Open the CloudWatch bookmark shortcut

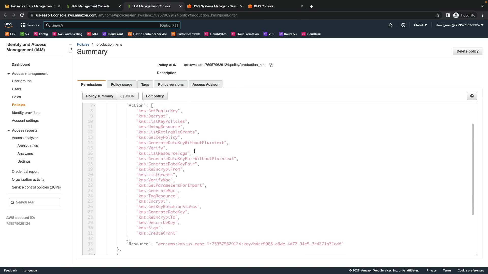coord(216,34)
